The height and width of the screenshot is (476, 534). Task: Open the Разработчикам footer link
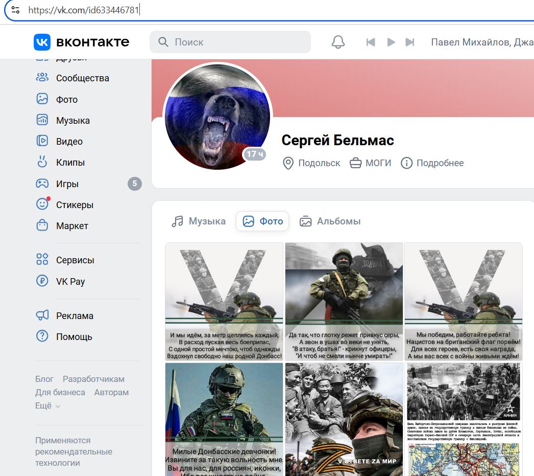93,379
